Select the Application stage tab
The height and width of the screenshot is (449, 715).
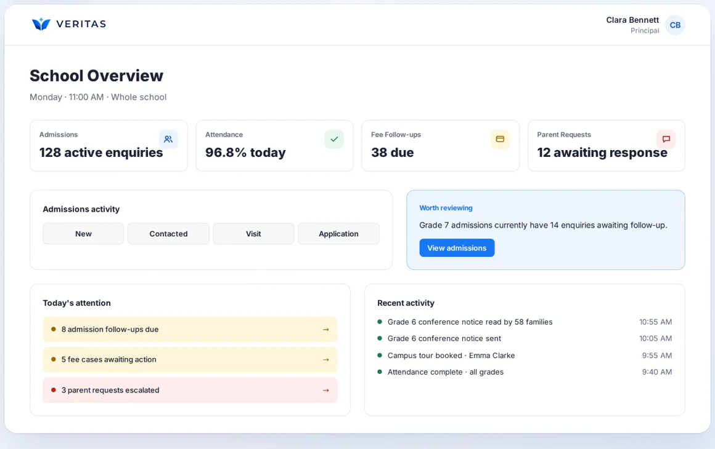point(339,234)
